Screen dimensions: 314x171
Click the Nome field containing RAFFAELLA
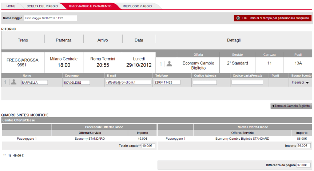pos(35,83)
